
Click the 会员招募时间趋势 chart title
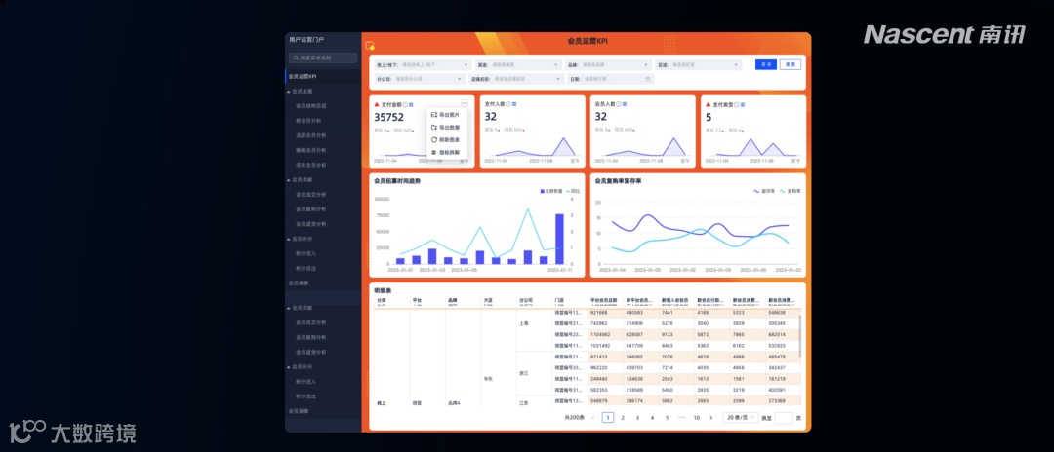tap(397, 181)
